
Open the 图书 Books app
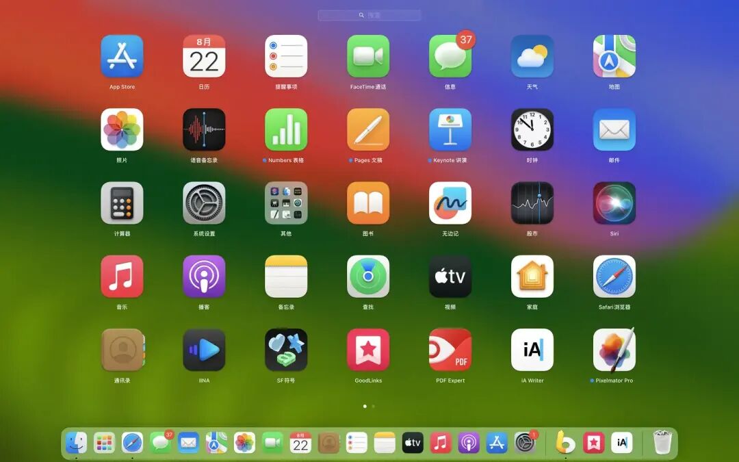click(368, 203)
